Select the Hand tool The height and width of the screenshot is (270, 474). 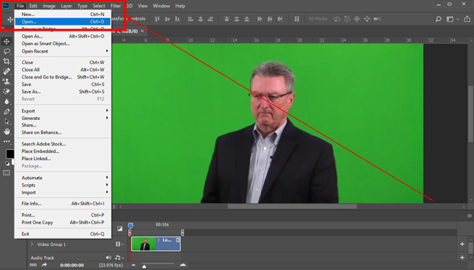coord(7,132)
